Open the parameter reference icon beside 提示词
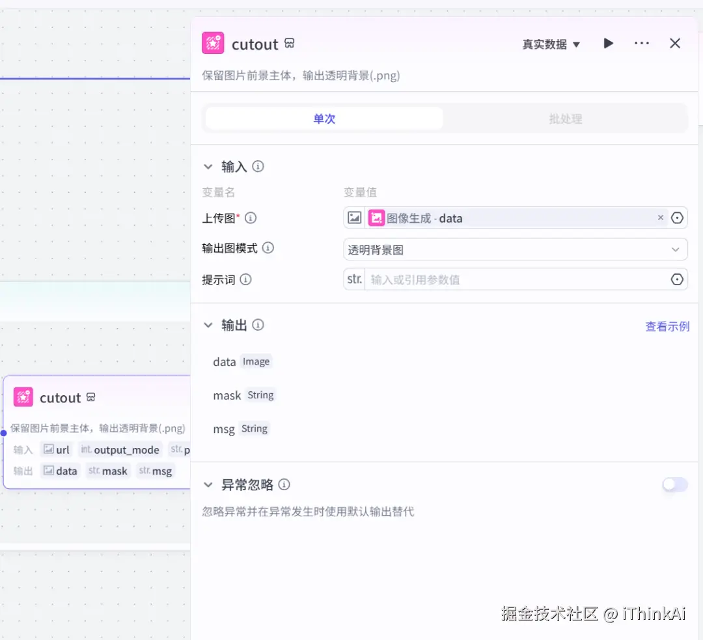The image size is (703, 640). coord(677,279)
